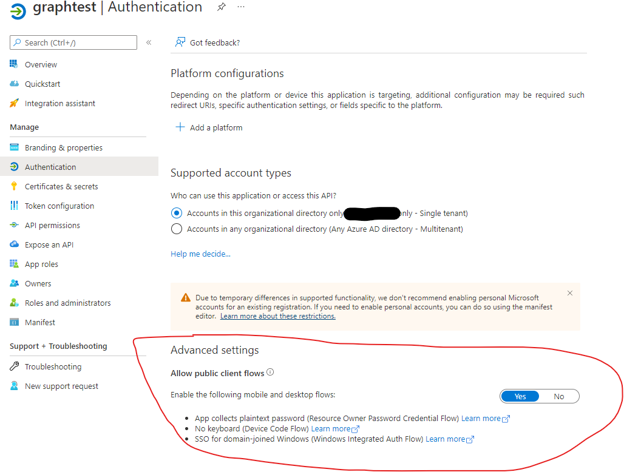Set public client flows toggle to Yes

[520, 396]
